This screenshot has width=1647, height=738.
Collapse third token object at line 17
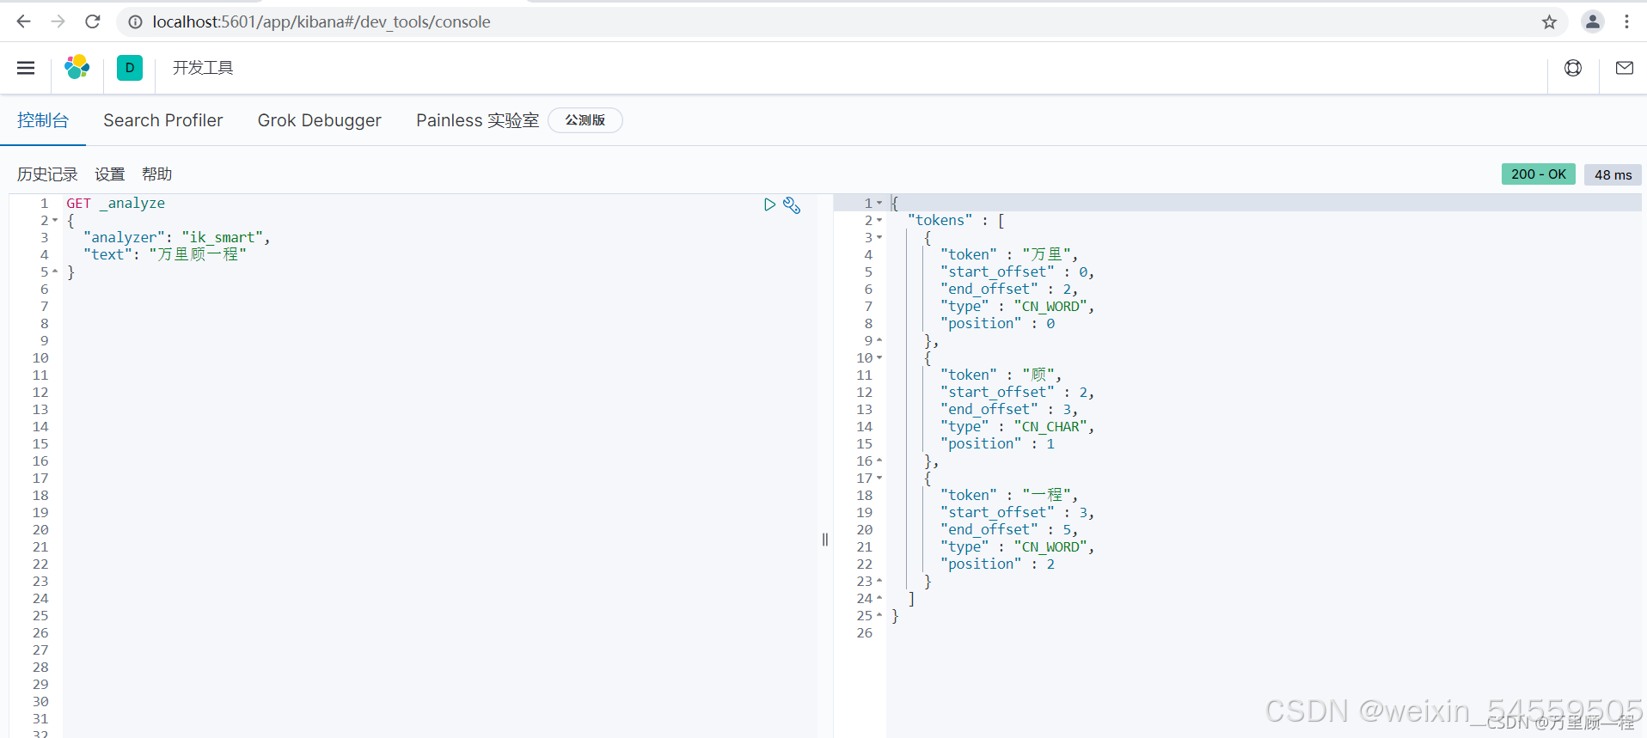[879, 479]
